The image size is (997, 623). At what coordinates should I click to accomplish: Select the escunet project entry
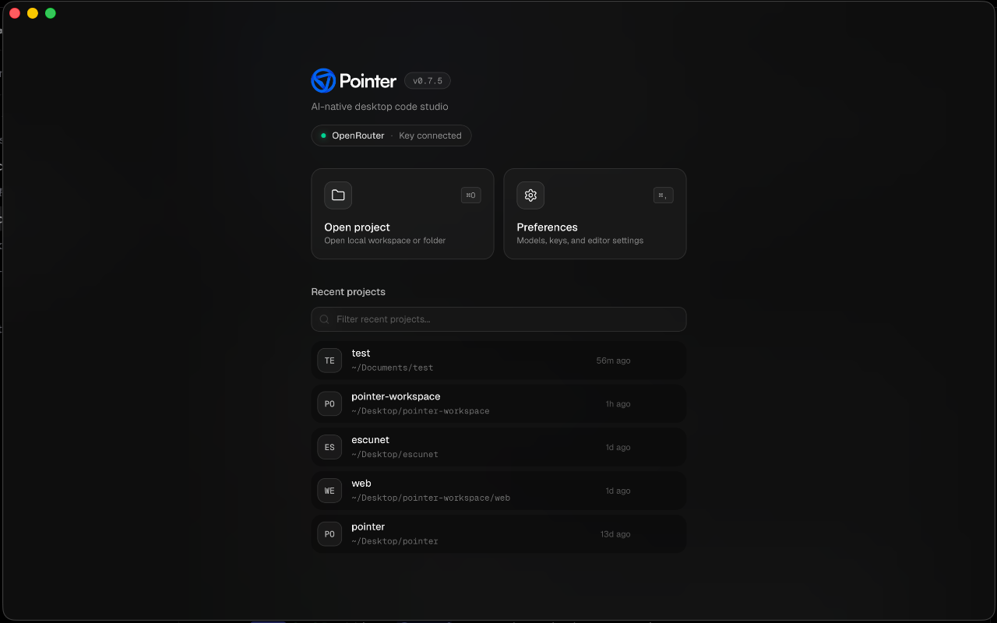click(x=498, y=448)
